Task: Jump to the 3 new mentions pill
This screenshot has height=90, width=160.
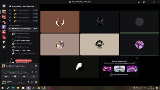Action: tap(23, 61)
